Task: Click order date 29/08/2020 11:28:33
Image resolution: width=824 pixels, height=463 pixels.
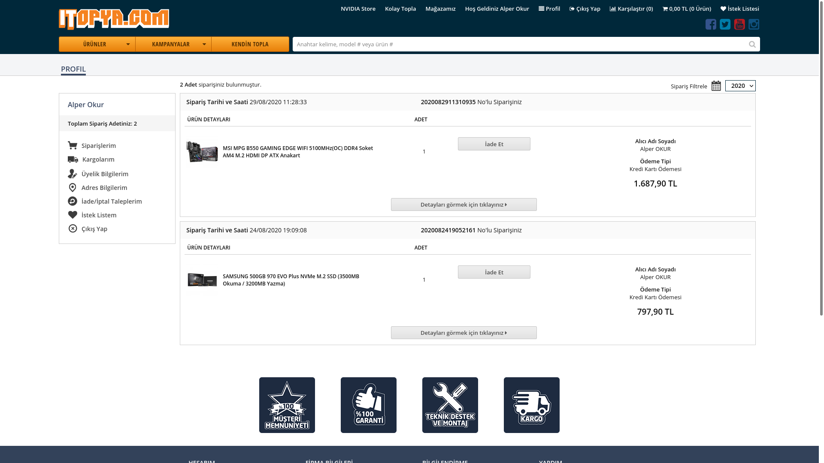Action: pos(278,102)
